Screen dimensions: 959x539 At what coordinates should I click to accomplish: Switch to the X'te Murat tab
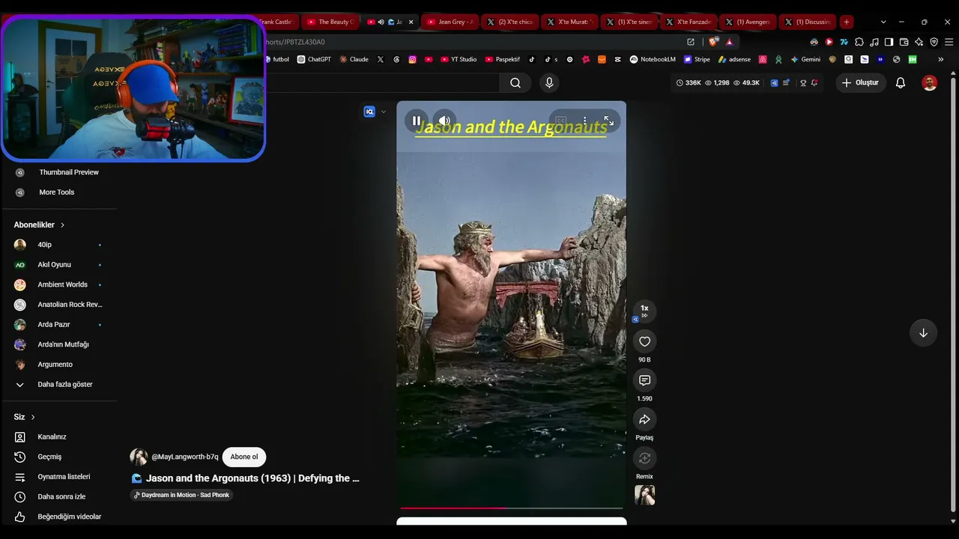(569, 22)
